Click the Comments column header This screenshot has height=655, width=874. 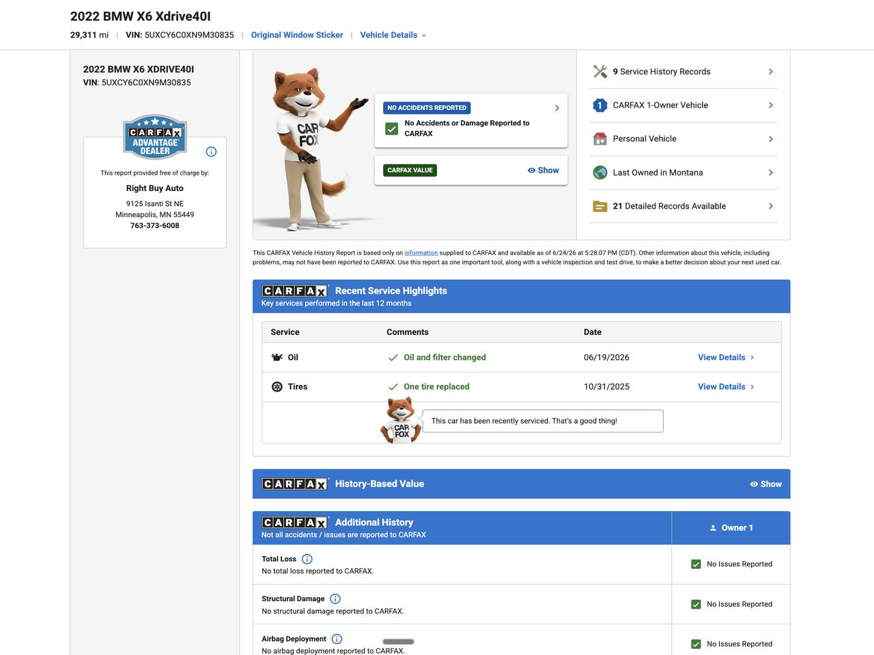[x=408, y=332]
